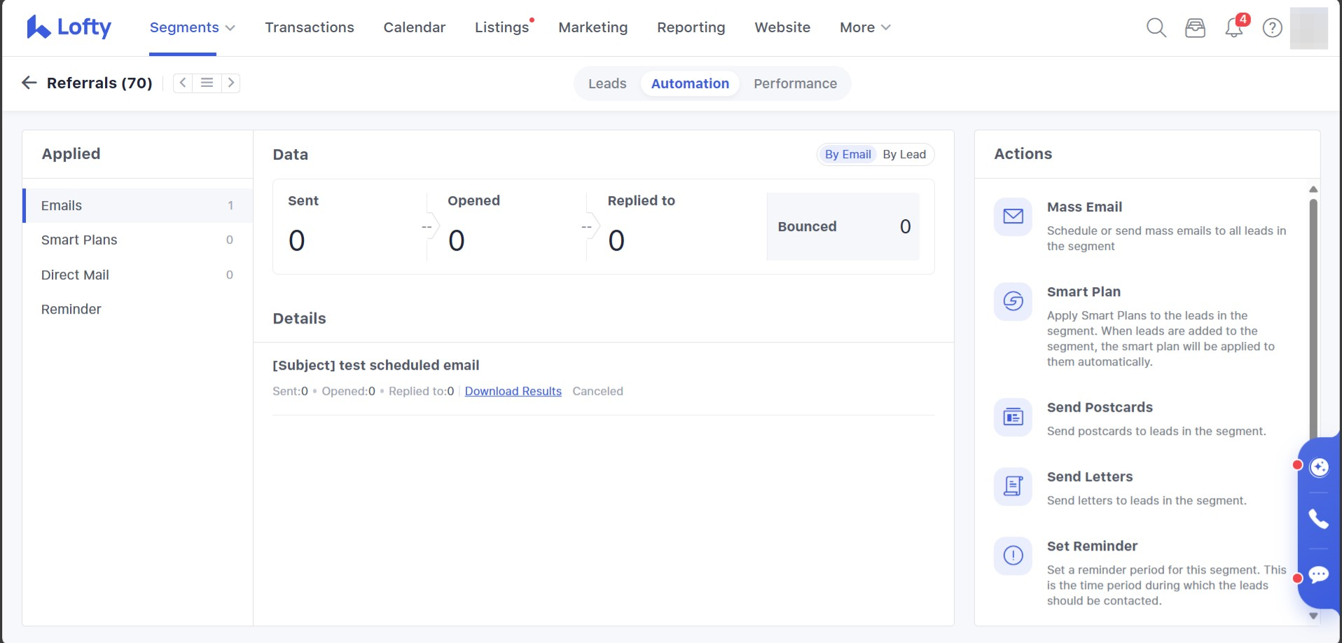1342x643 pixels.
Task: Go back using the left arrow icon
Action: coord(29,83)
